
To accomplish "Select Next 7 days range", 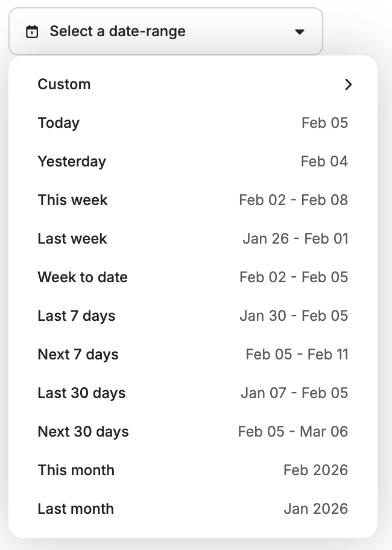I will click(78, 355).
